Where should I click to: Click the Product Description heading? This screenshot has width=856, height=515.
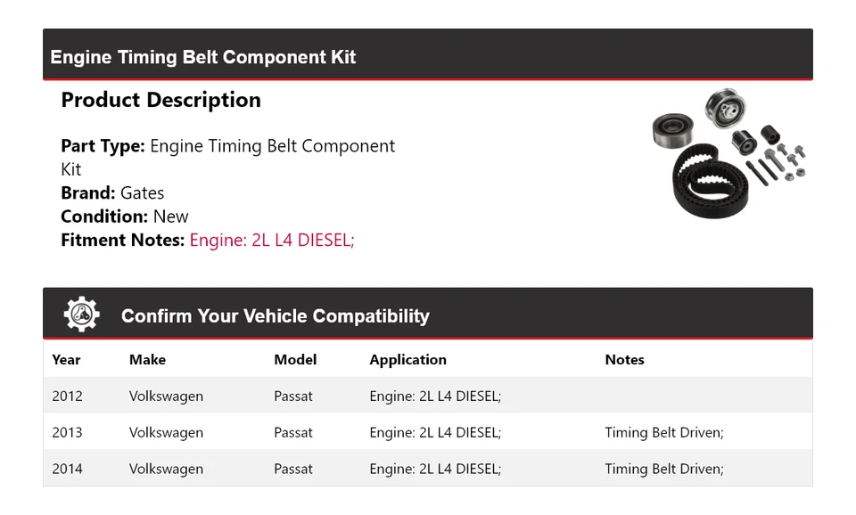coord(160,100)
